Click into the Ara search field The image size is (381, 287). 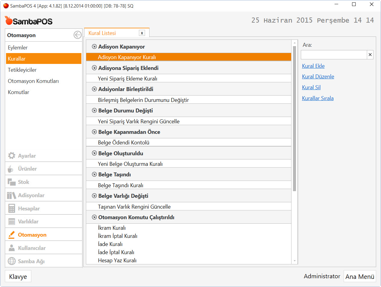[x=334, y=55]
